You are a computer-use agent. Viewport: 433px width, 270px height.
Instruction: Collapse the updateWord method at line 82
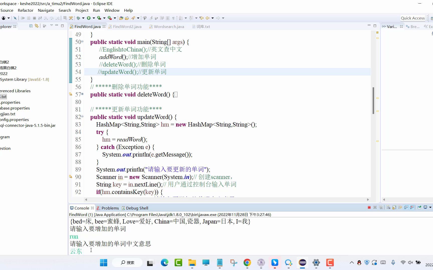click(x=82, y=116)
